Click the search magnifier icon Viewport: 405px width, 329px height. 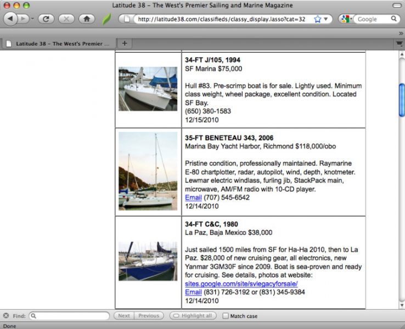[394, 19]
